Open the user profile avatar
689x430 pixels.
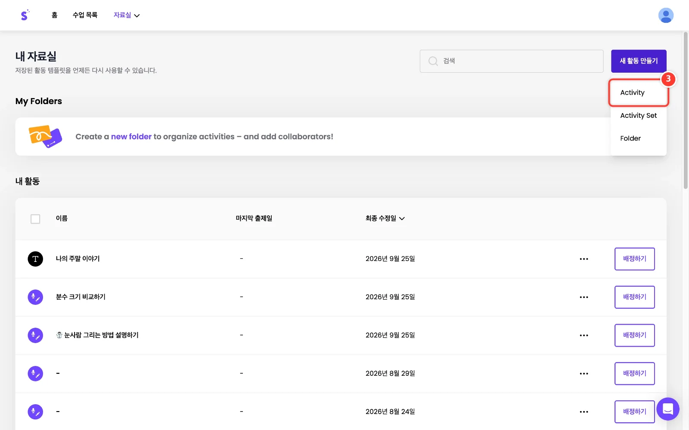[666, 15]
